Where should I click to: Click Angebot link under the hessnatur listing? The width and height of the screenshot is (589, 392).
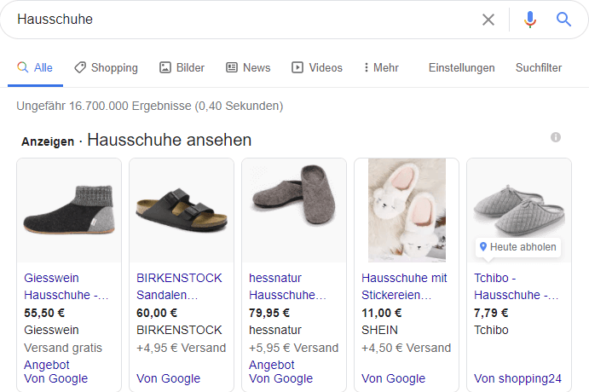point(272,365)
